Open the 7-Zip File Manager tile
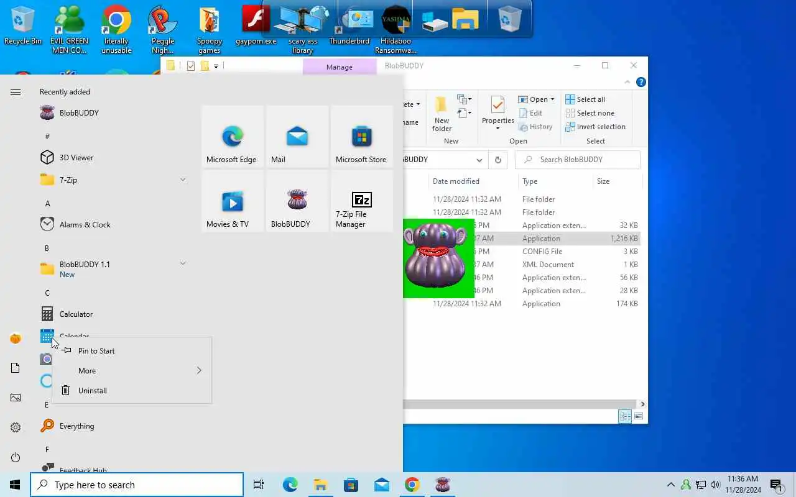 click(362, 201)
